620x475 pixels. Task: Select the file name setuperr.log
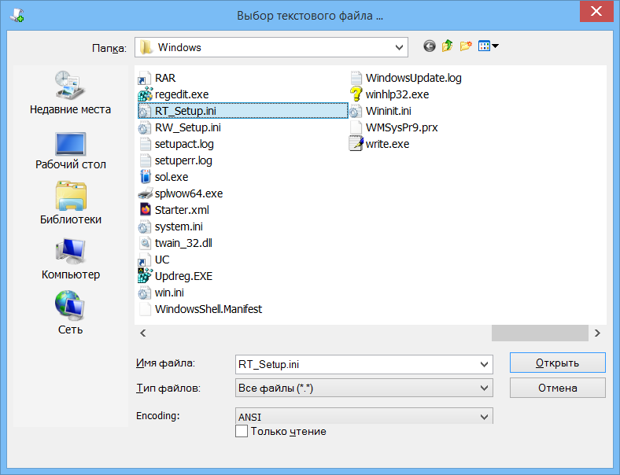(183, 161)
